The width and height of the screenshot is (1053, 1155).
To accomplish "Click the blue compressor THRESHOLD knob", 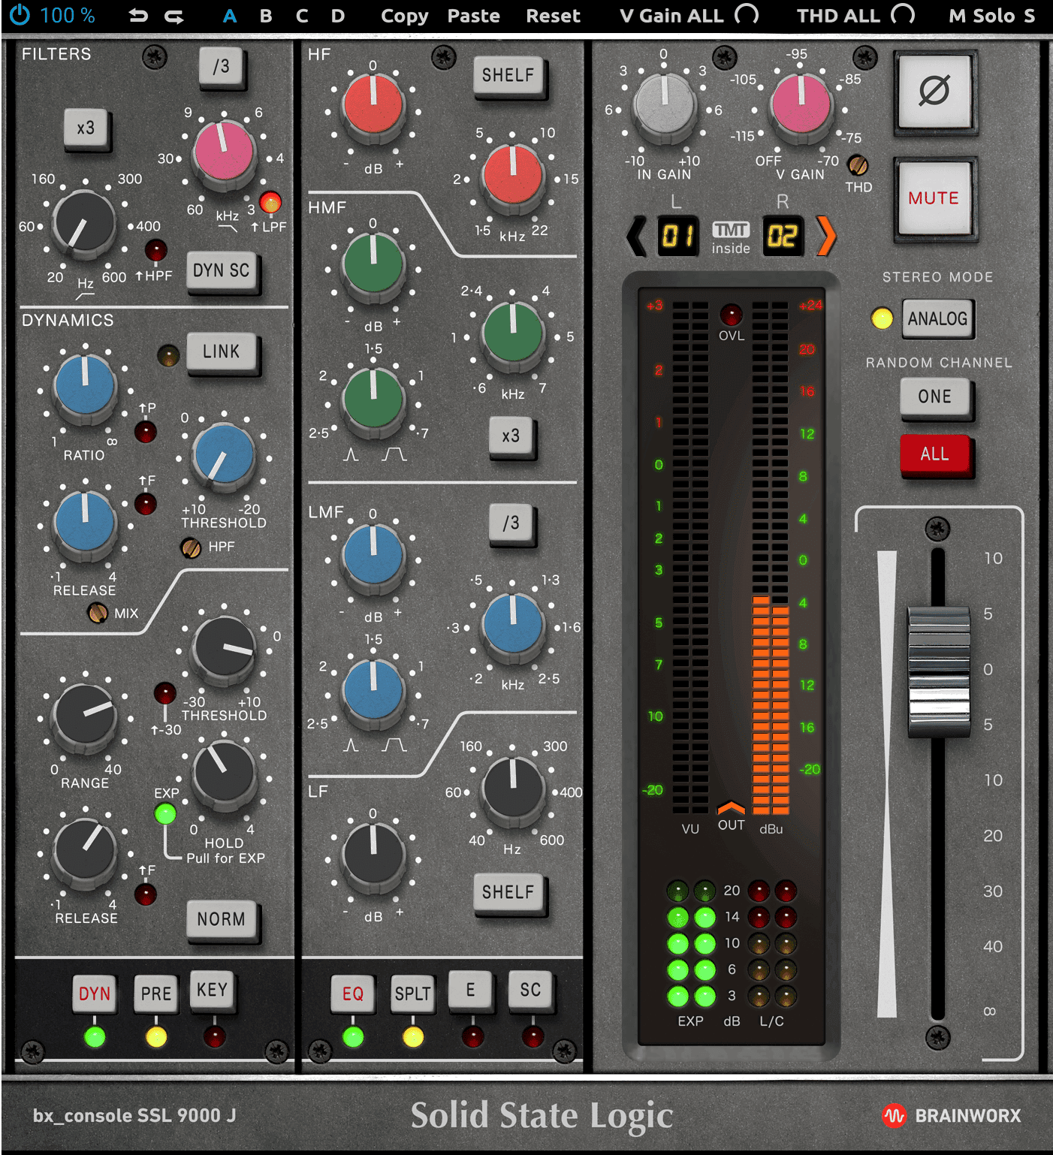I will 223,455.
